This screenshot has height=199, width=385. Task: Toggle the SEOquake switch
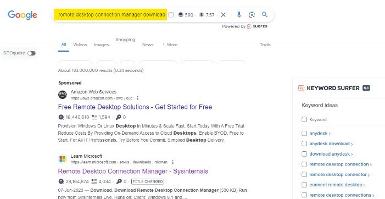tap(31, 53)
